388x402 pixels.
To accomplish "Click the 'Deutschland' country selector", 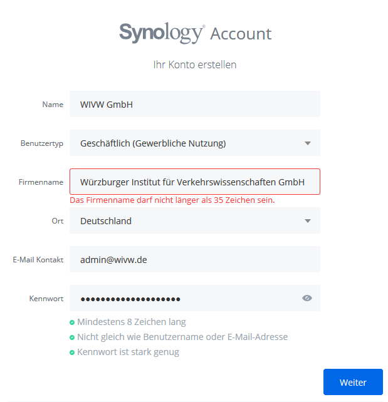I will tap(188, 221).
